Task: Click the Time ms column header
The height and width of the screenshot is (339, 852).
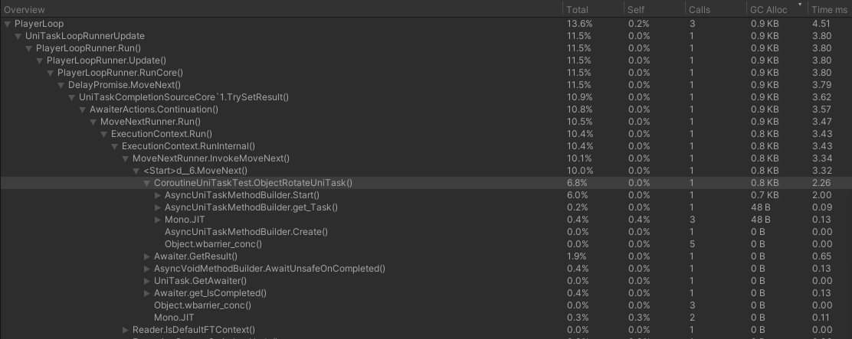Action: [x=828, y=10]
